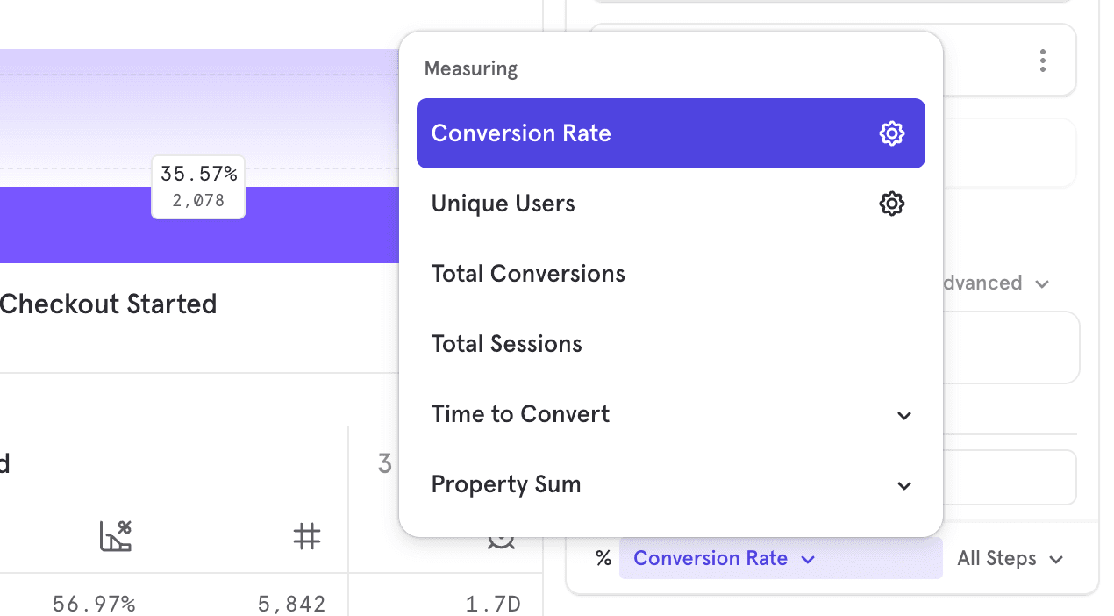Expand the Time to Convert submenu

click(670, 414)
